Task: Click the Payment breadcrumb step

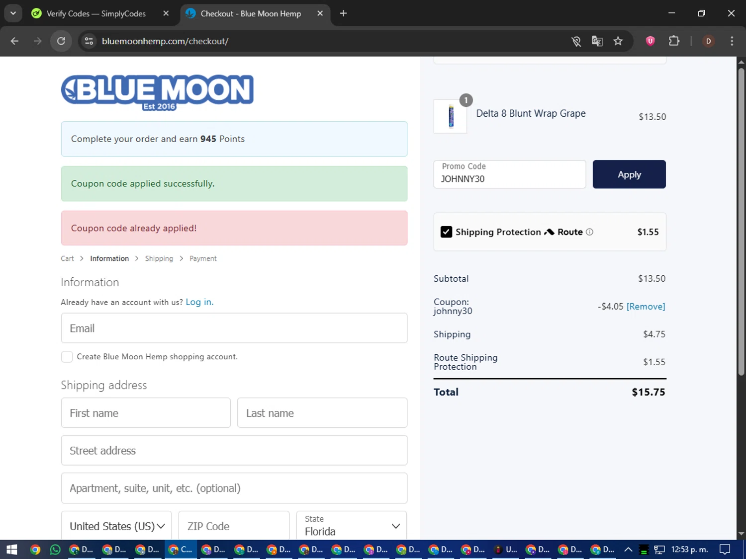Action: coord(203,258)
